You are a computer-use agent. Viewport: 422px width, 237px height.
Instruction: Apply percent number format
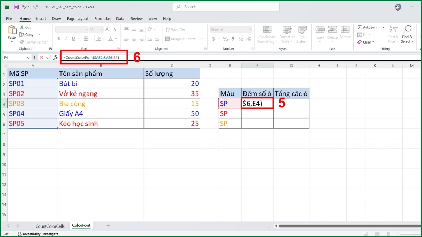pos(225,39)
